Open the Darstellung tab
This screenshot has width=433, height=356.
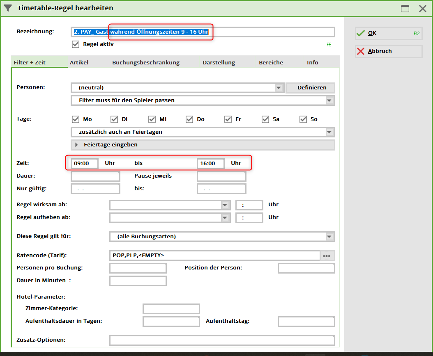click(219, 63)
